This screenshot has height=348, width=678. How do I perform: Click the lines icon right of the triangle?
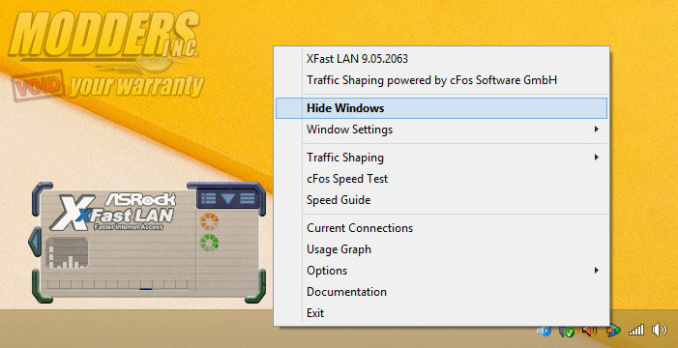click(x=248, y=198)
